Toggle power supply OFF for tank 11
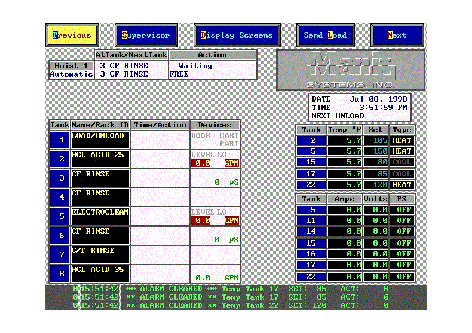This screenshot has width=472, height=333. (x=401, y=221)
